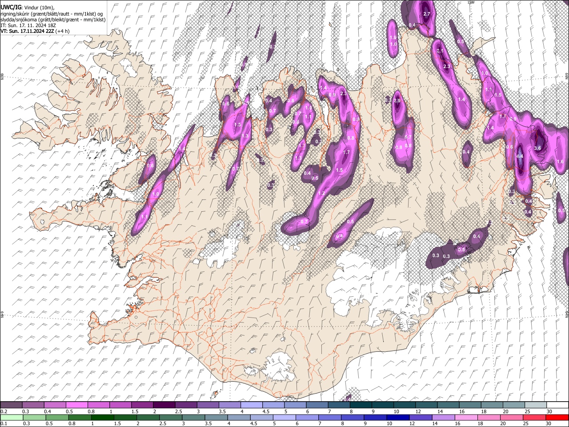The width and height of the screenshot is (569, 427).
Task: Click the 2.9 snowfall value in the north
Action: [397, 101]
